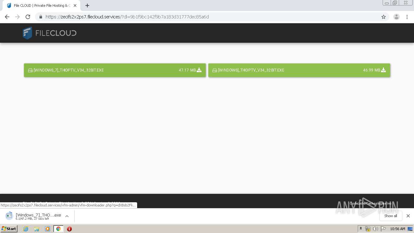The image size is (414, 233).
Task: Open Windows Media Player from taskbar
Action: point(48,229)
